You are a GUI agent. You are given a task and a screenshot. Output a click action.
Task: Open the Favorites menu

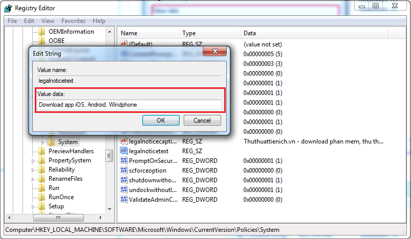[x=73, y=21]
